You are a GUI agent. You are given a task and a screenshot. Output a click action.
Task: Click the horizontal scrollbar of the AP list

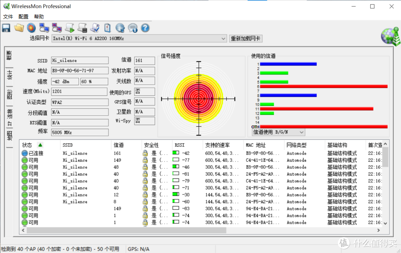126,230
